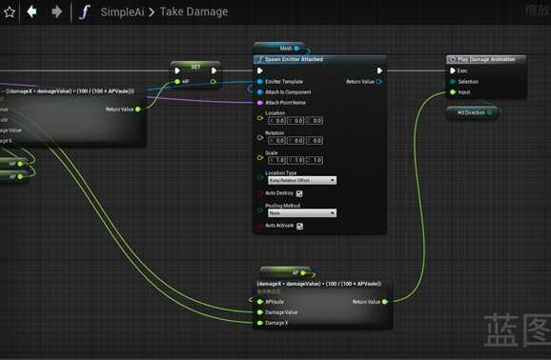Screen dimensions: 551x360
Task: Click the favorite star icon
Action: 10,12
